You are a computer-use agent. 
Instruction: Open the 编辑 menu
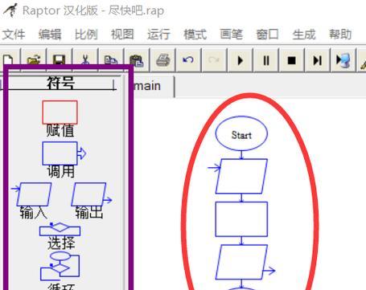coord(50,35)
